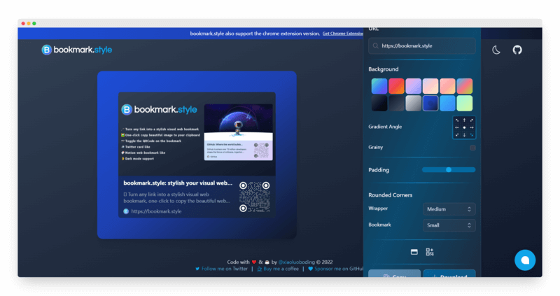
Task: Select the center gradient angle dot
Action: tap(464, 127)
